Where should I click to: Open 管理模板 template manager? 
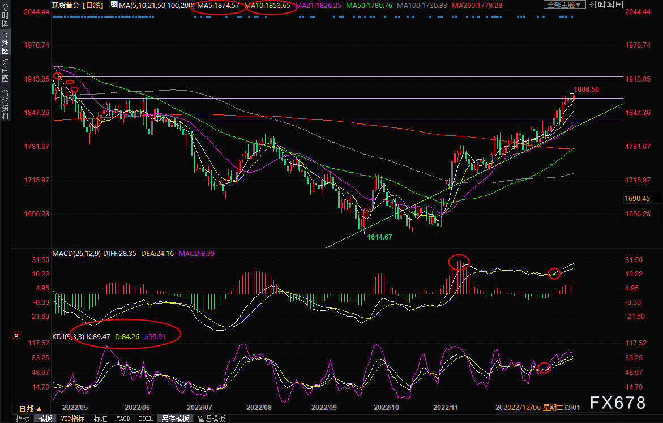click(211, 418)
